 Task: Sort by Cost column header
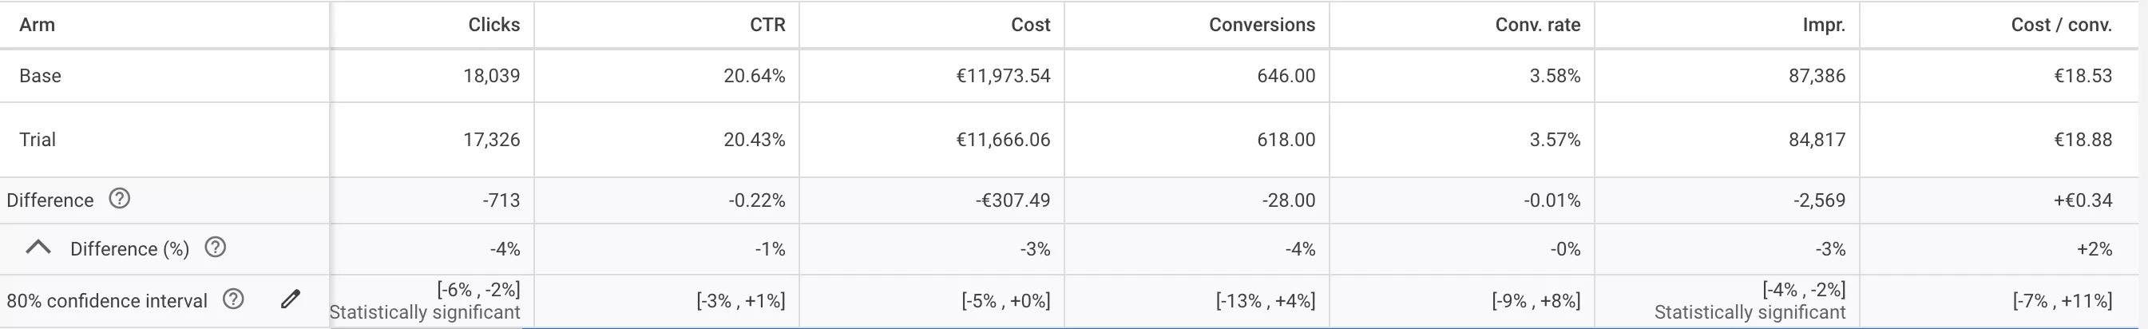[x=1031, y=25]
